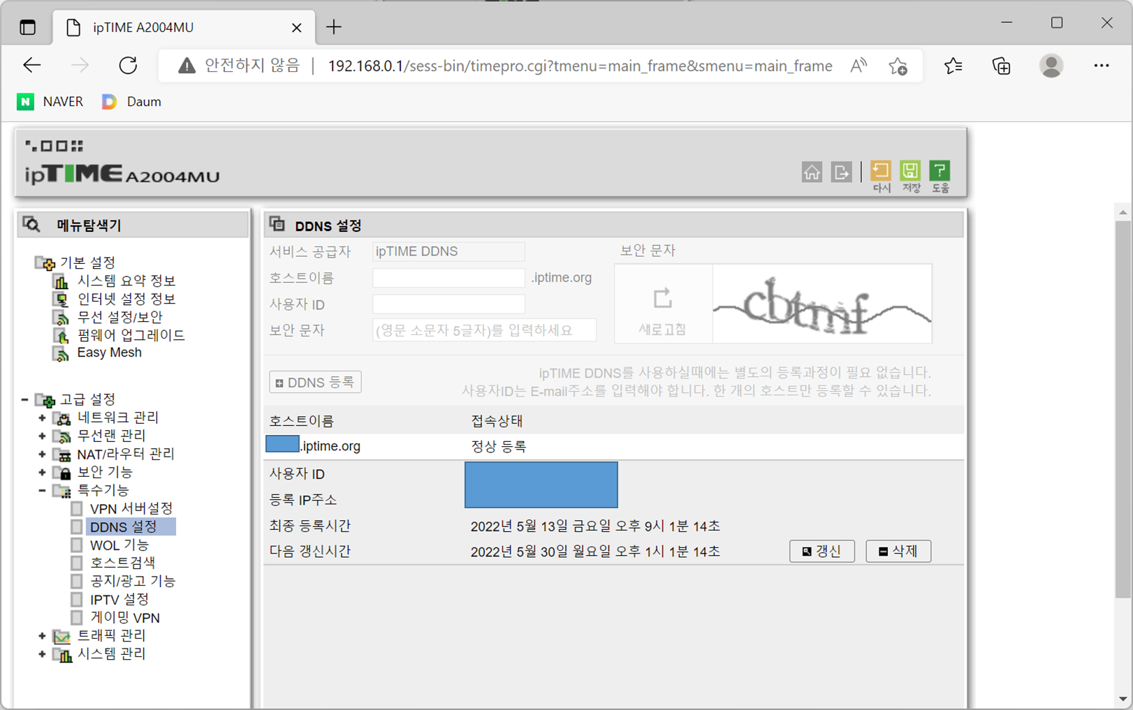Image resolution: width=1133 pixels, height=710 pixels.
Task: Open the Daum bookmark
Action: pos(131,102)
